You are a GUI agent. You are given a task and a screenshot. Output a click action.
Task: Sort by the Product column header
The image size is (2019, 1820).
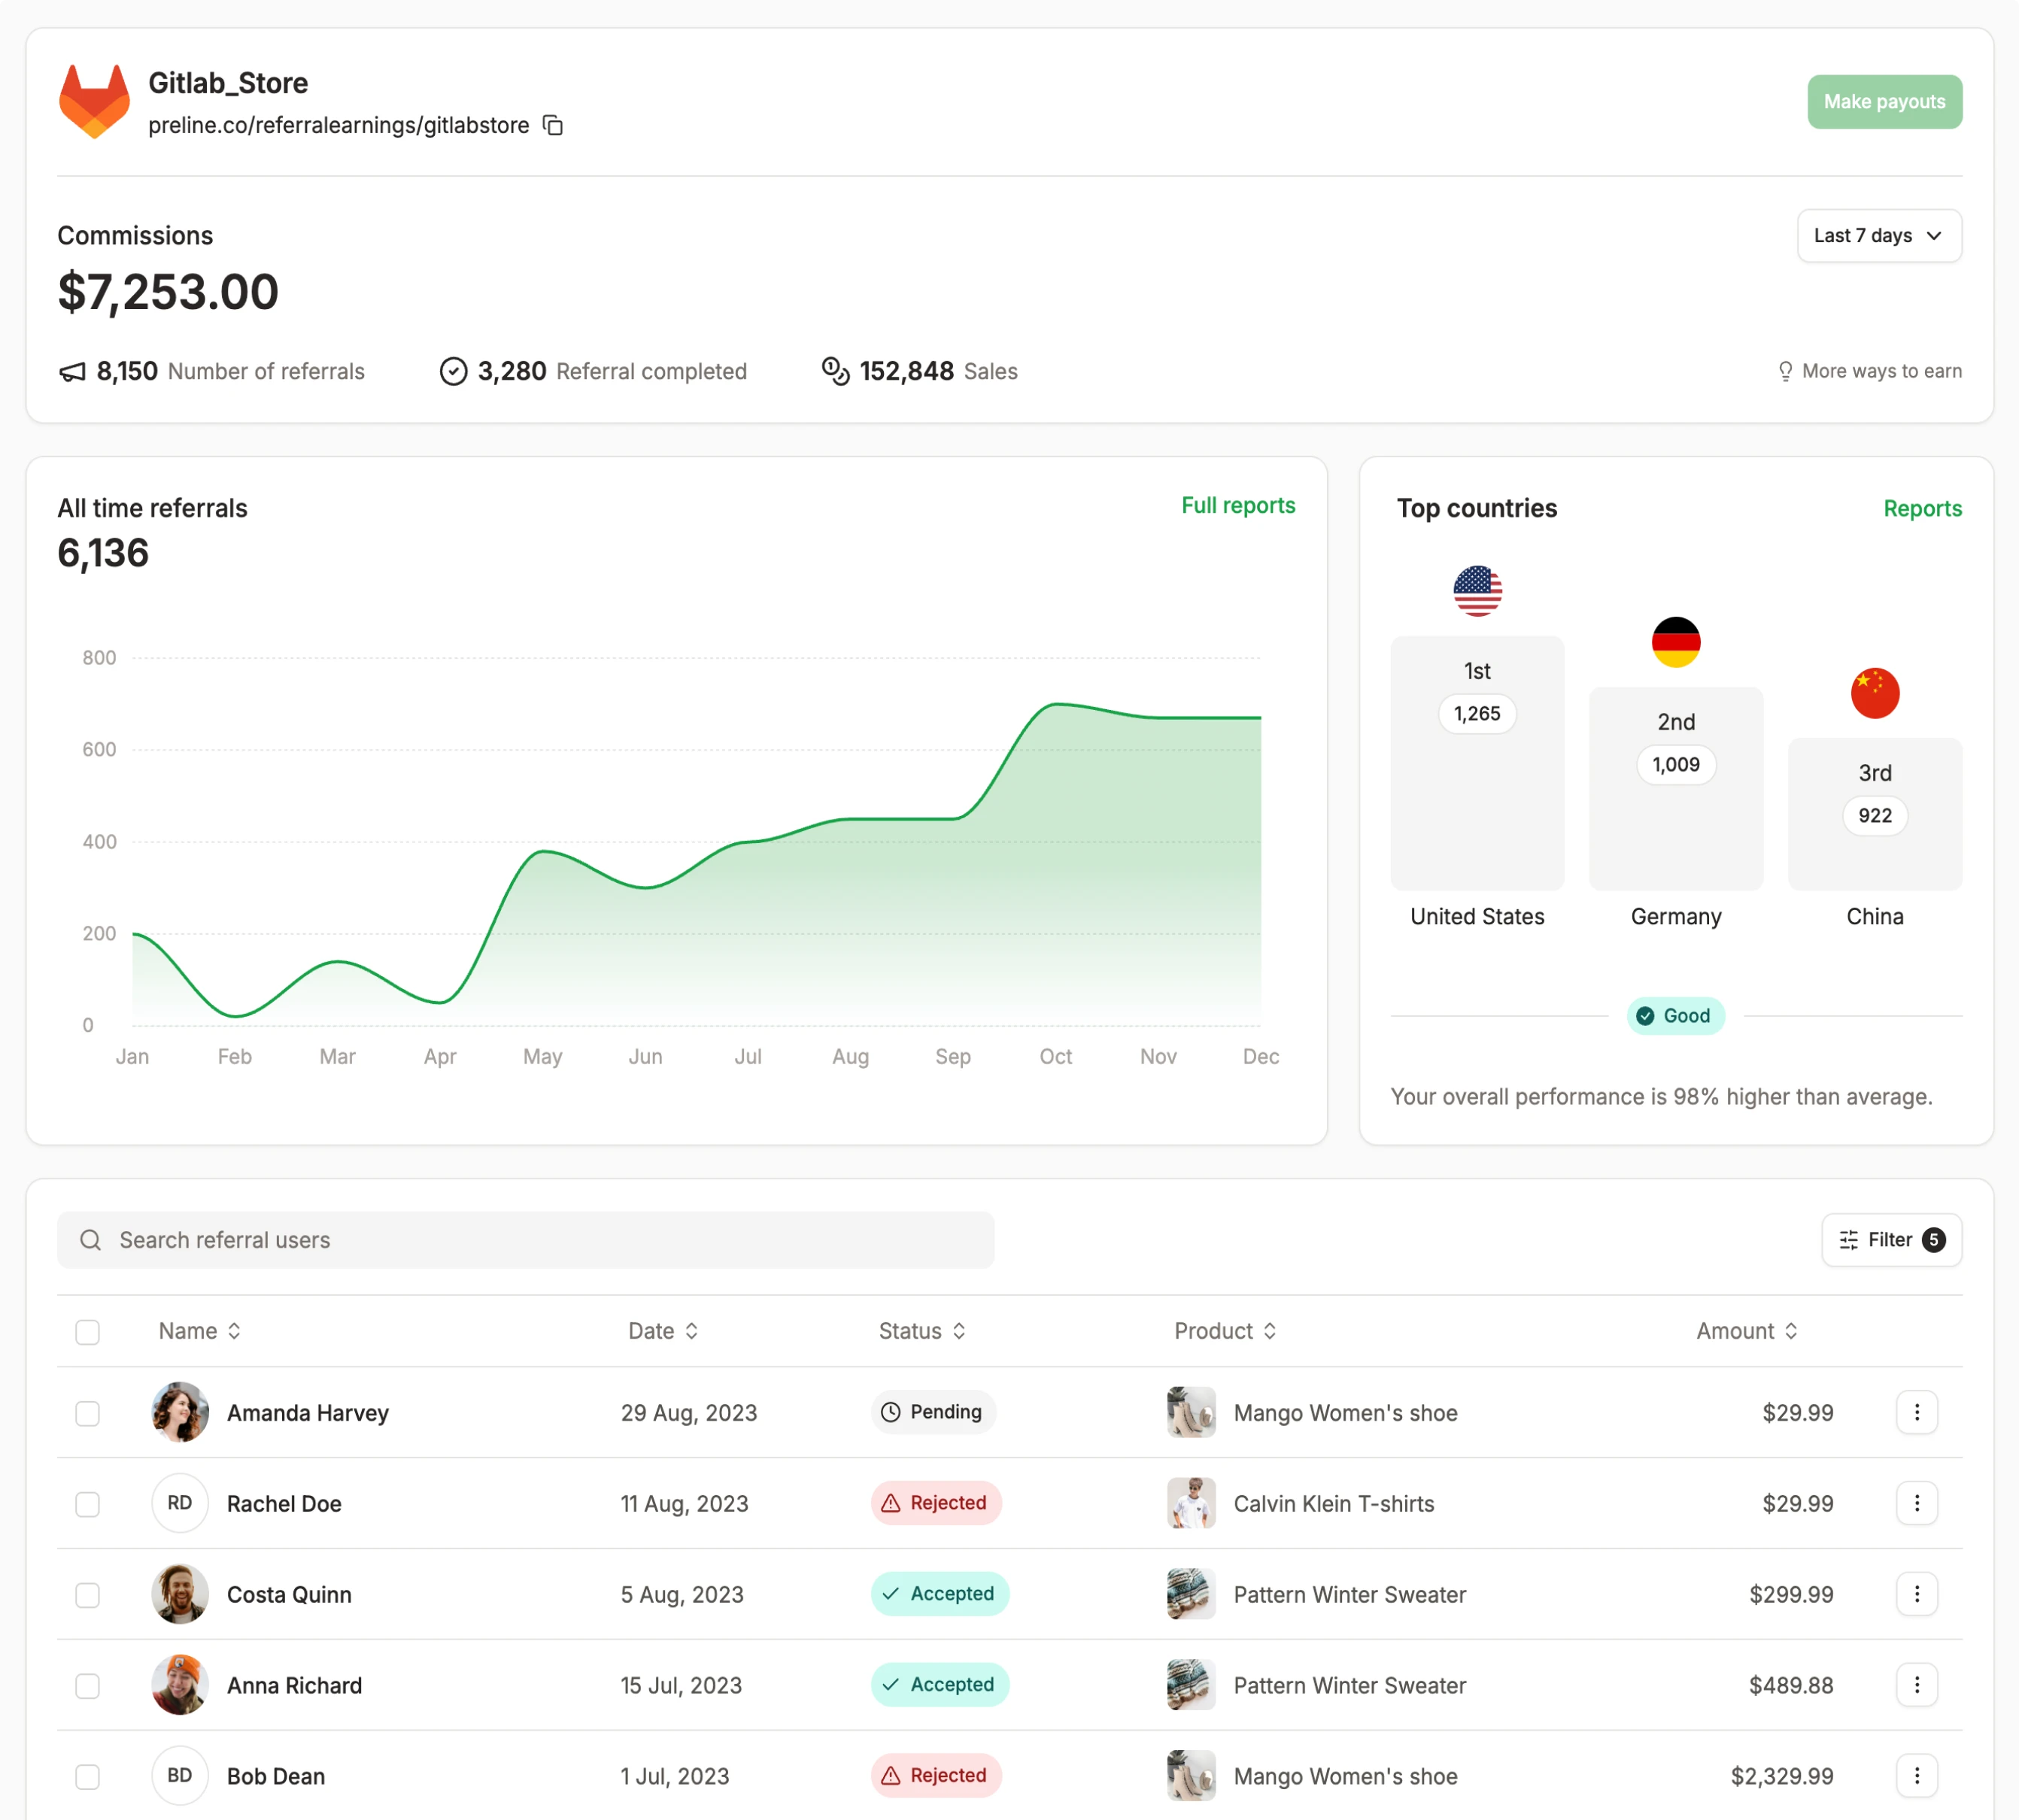pos(1224,1331)
